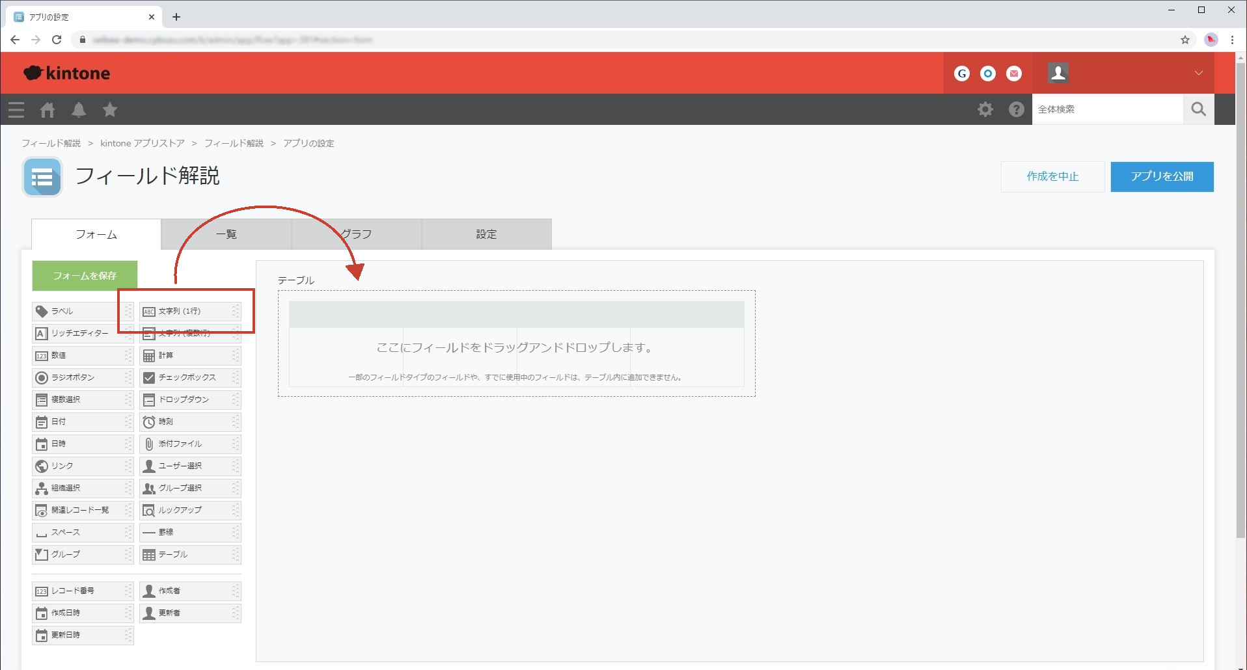Open the Garoon G service icon
This screenshot has width=1247, height=670.
coord(962,74)
